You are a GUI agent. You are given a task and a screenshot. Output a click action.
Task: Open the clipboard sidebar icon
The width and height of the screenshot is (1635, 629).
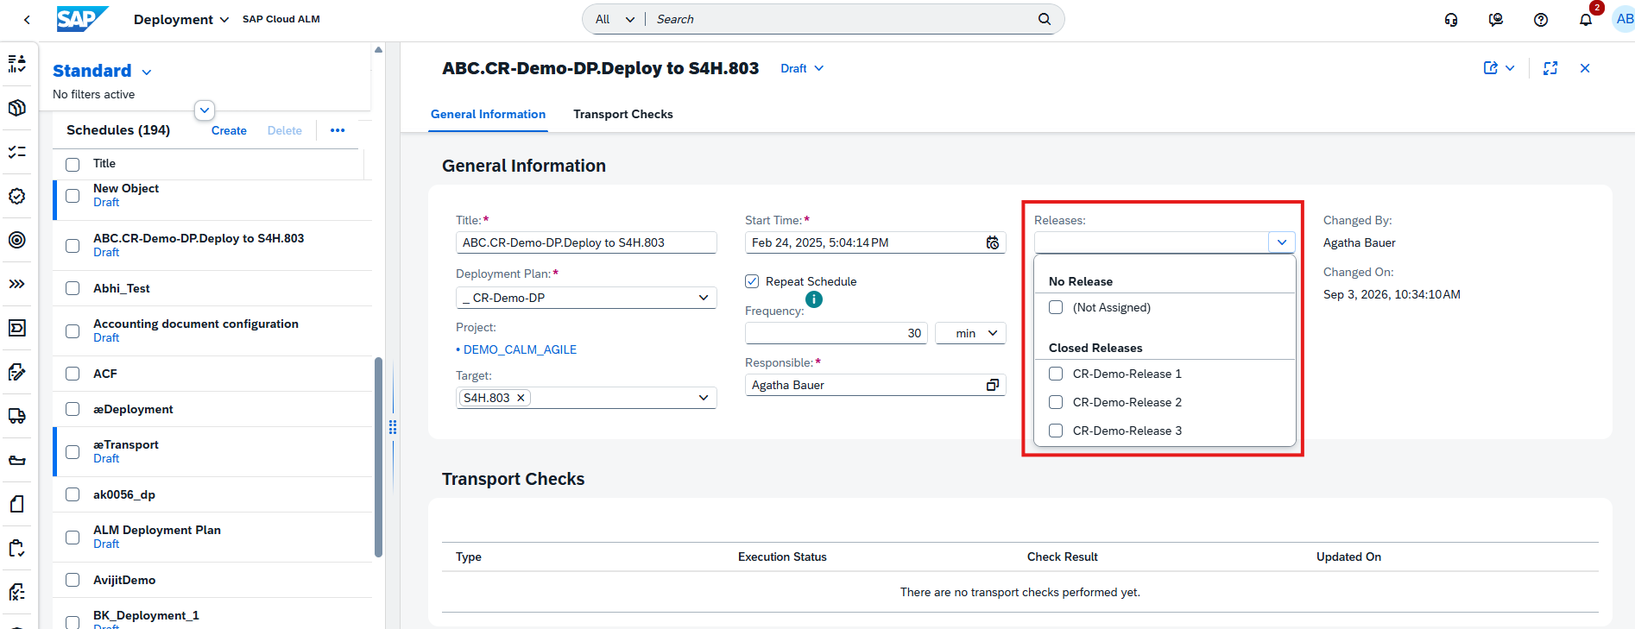click(16, 548)
